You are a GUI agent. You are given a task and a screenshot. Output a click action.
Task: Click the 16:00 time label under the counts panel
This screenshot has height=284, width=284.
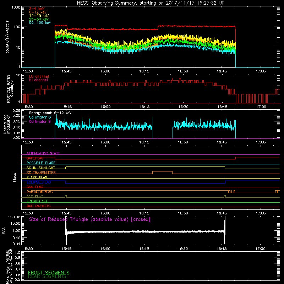[x=105, y=71]
